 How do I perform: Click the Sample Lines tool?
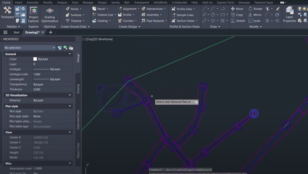pyautogui.click(x=183, y=15)
